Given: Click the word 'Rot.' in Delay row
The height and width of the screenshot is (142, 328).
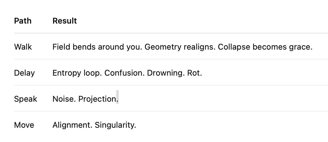Looking at the screenshot, I should [194, 73].
